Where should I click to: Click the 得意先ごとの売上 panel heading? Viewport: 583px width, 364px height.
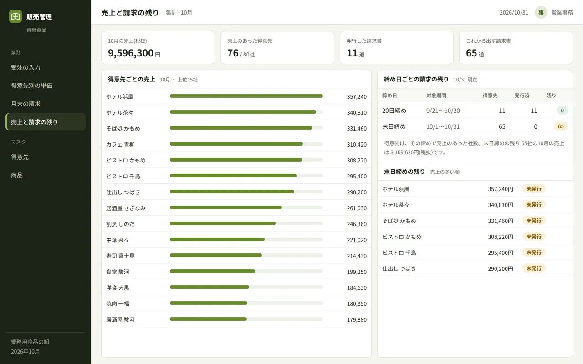coord(132,79)
